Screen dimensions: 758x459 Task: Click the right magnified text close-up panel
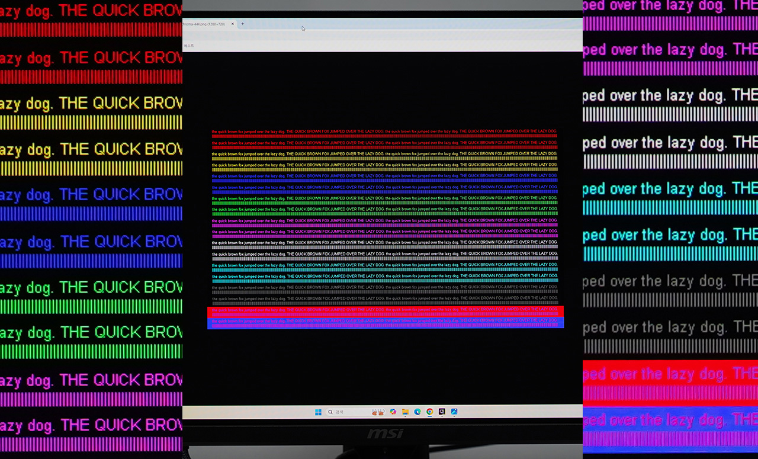pos(670,229)
